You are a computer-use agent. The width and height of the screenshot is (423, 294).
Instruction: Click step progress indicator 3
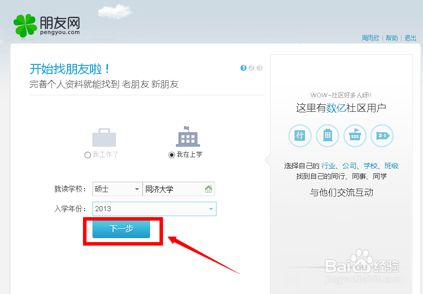click(x=259, y=68)
